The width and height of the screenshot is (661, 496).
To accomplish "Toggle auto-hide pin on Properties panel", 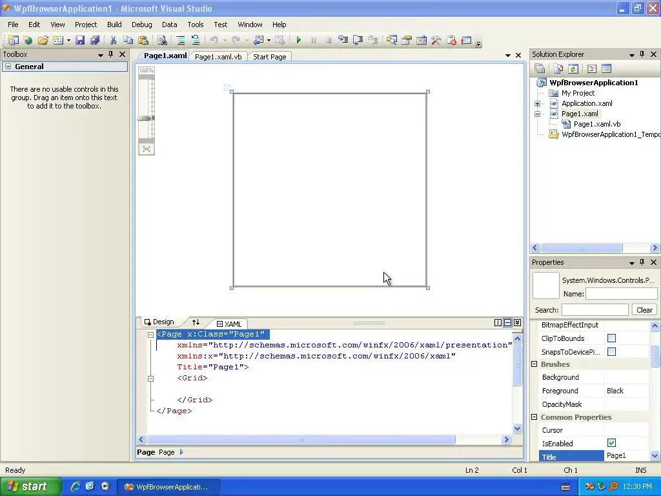I will (x=642, y=262).
